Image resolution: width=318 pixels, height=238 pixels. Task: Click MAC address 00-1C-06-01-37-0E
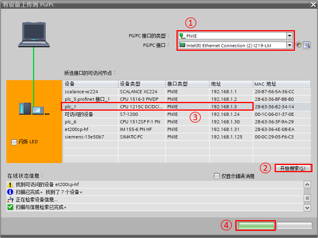click(x=282, y=114)
